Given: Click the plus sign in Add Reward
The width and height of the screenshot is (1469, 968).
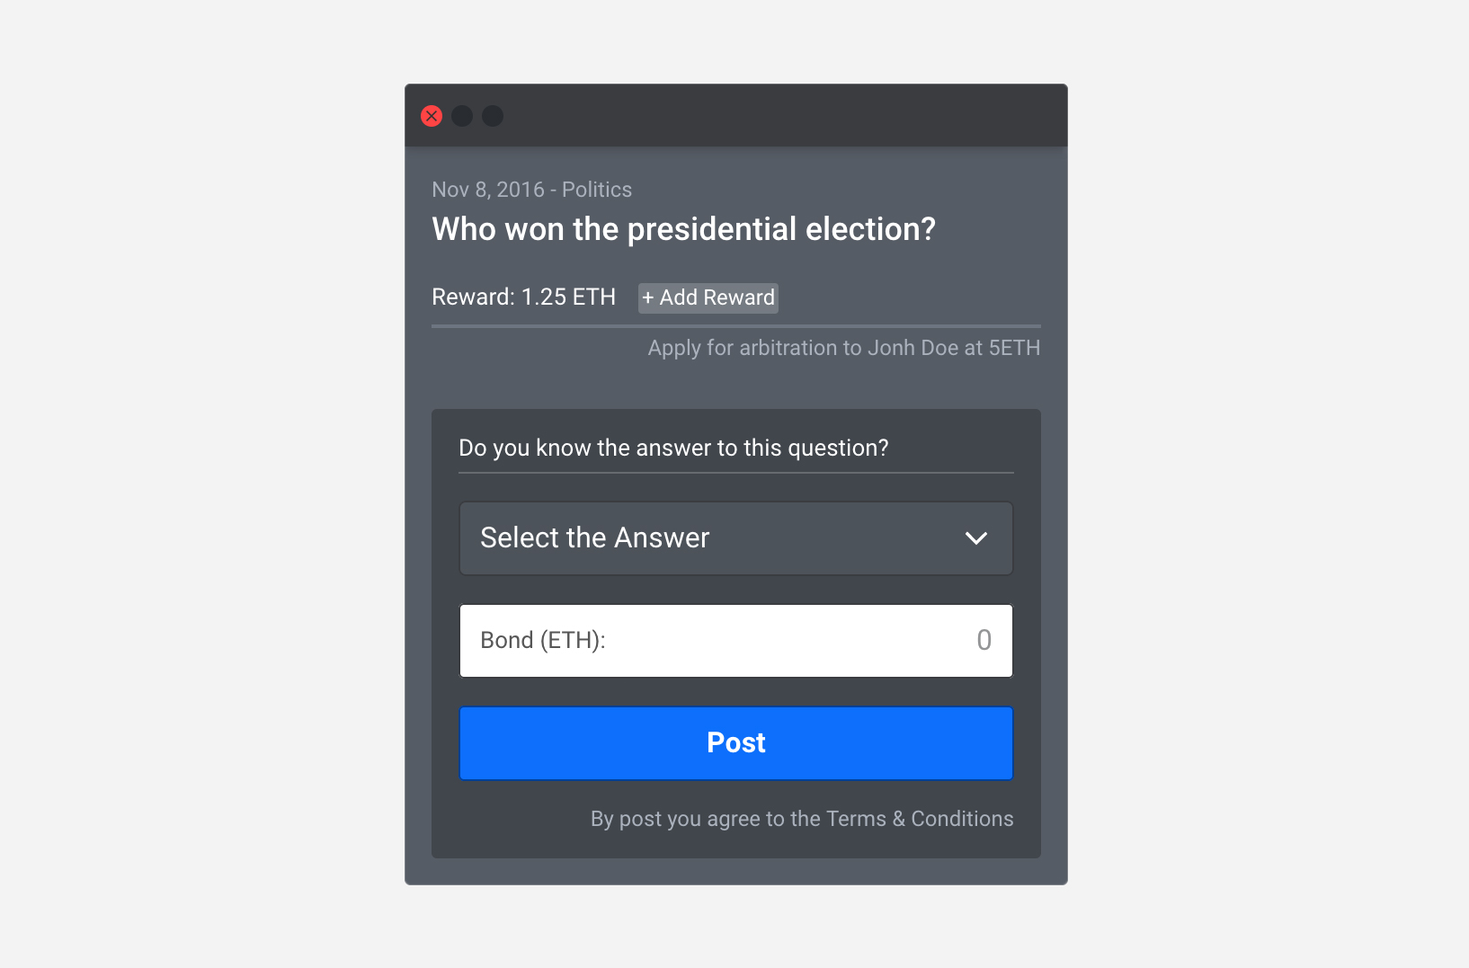Looking at the screenshot, I should point(647,298).
